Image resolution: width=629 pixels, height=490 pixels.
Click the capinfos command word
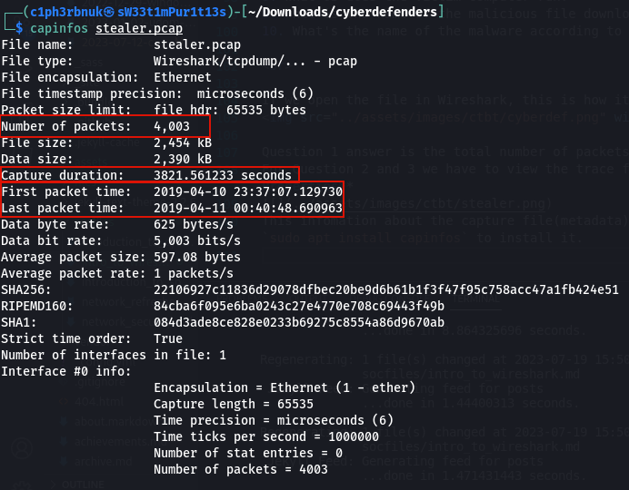(60, 28)
